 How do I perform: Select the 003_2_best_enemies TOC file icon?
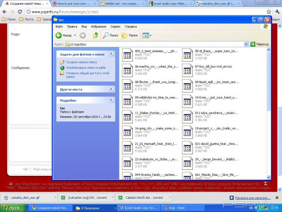127,54
